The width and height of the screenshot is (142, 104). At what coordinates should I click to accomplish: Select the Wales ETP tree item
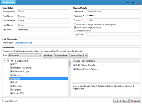coord(19,93)
